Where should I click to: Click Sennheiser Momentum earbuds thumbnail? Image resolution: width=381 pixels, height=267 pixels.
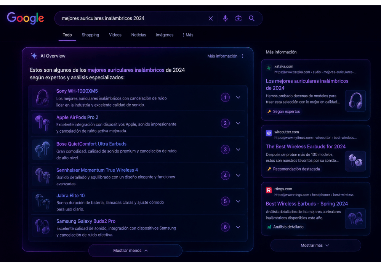coord(42,175)
